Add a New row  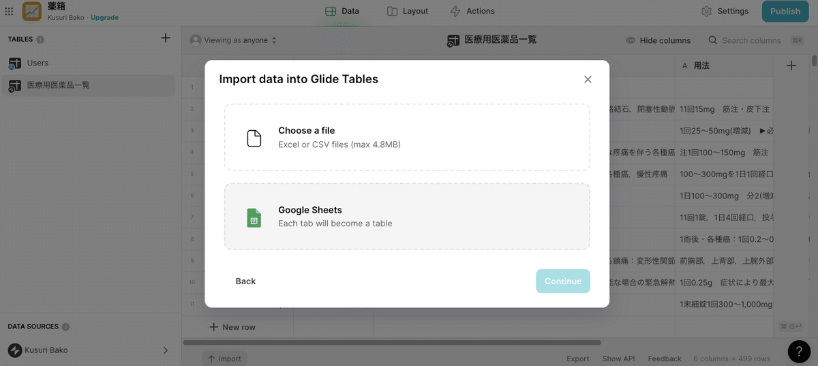click(x=232, y=327)
